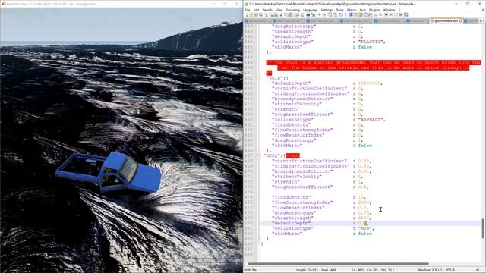
Task: Click the green Undo arrow icon
Action: [x=297, y=14]
